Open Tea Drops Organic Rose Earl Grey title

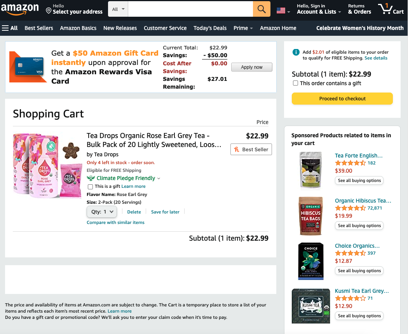154,140
